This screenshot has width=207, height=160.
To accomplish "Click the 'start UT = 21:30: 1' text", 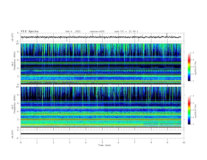I will pyautogui.click(x=126, y=31).
